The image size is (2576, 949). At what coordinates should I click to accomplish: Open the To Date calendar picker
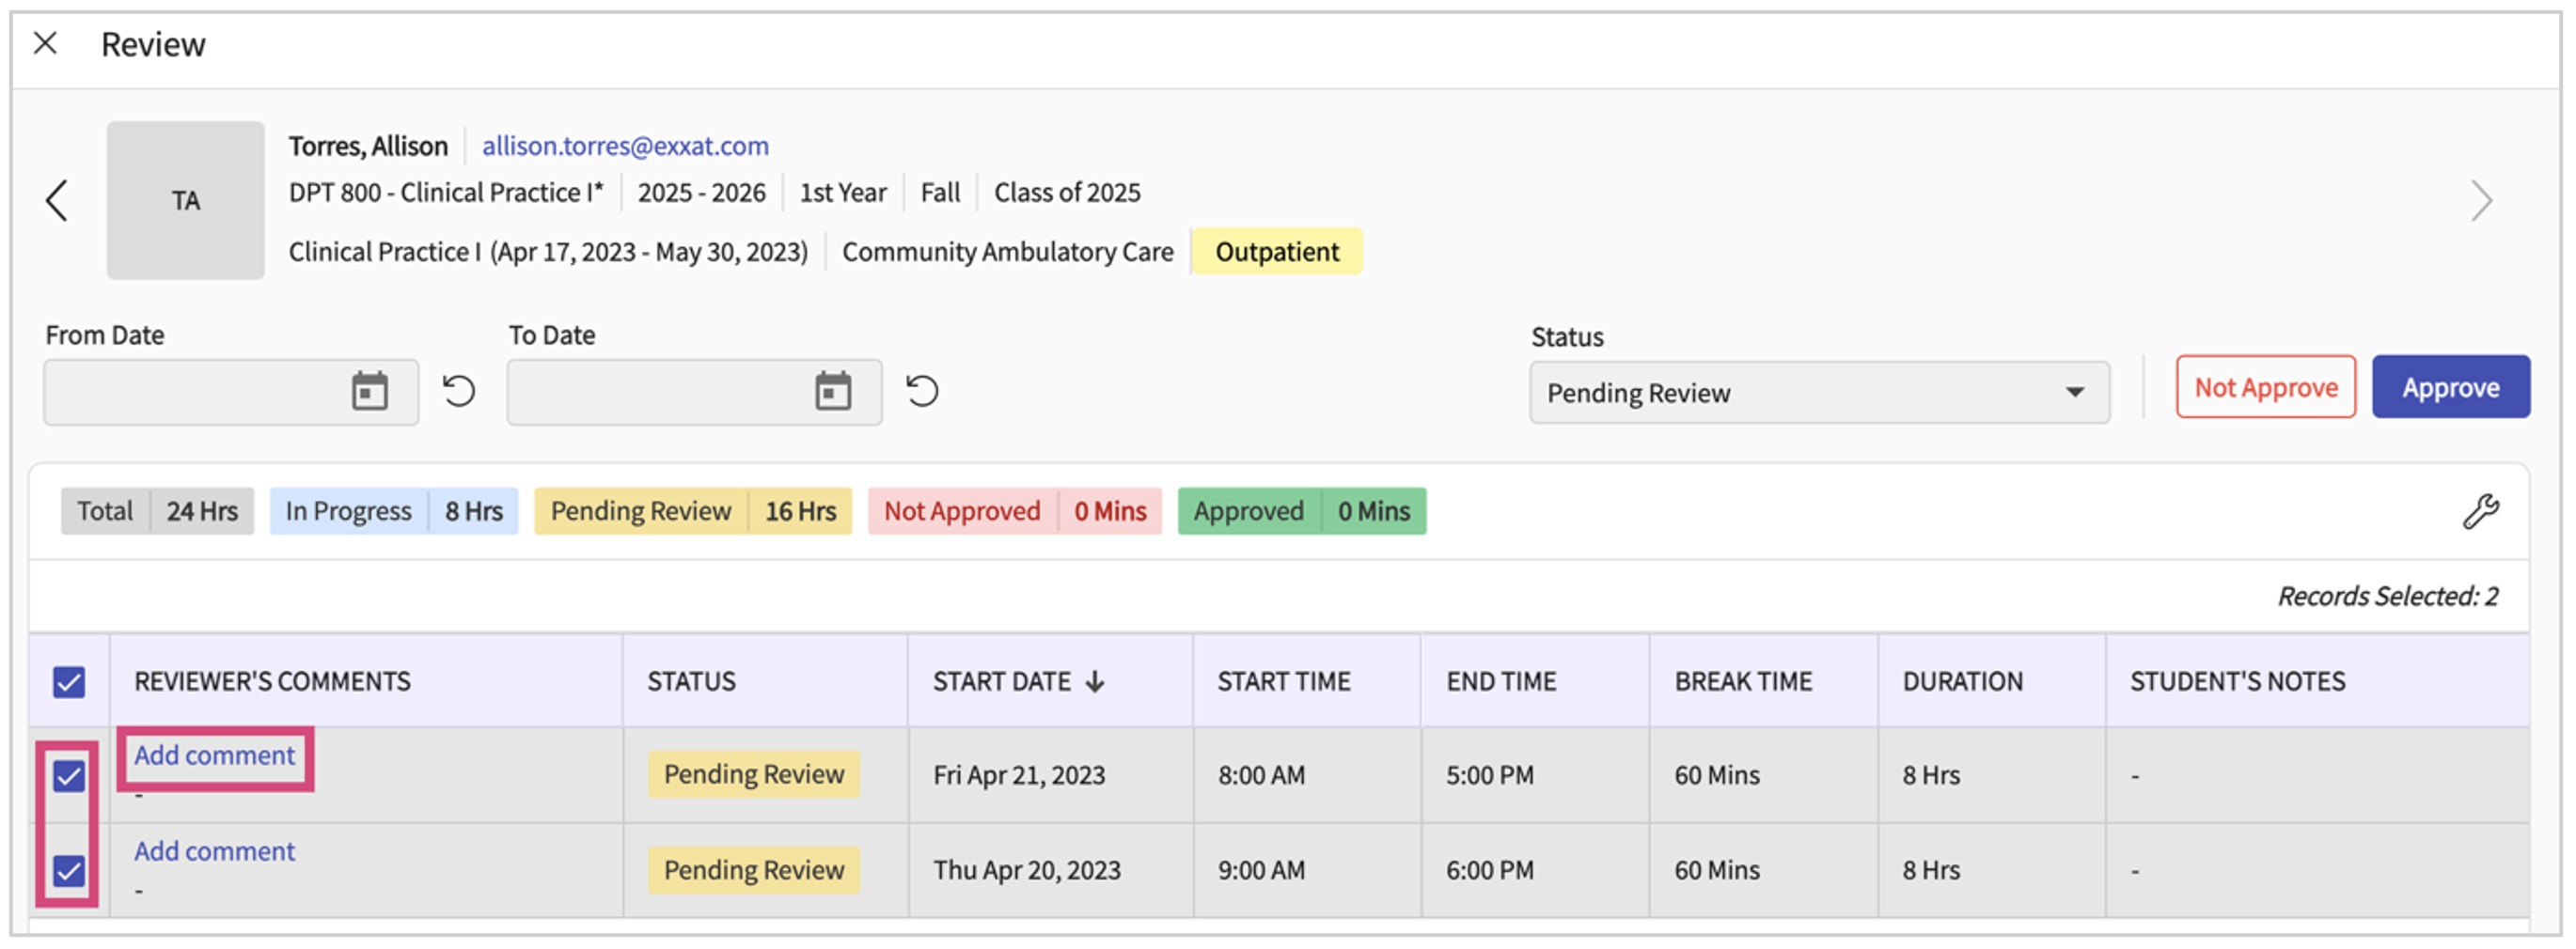click(x=832, y=392)
